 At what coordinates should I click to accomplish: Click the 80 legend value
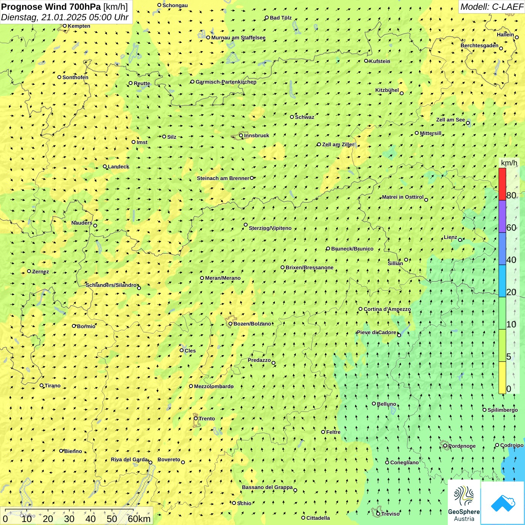[x=511, y=195]
